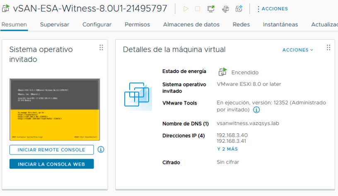The image size is (338, 196).
Task: Click the edit VM settings icon
Action: click(225, 8)
